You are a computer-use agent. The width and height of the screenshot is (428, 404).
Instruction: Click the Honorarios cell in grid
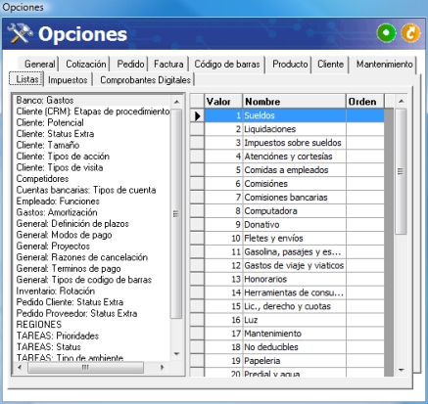294,279
